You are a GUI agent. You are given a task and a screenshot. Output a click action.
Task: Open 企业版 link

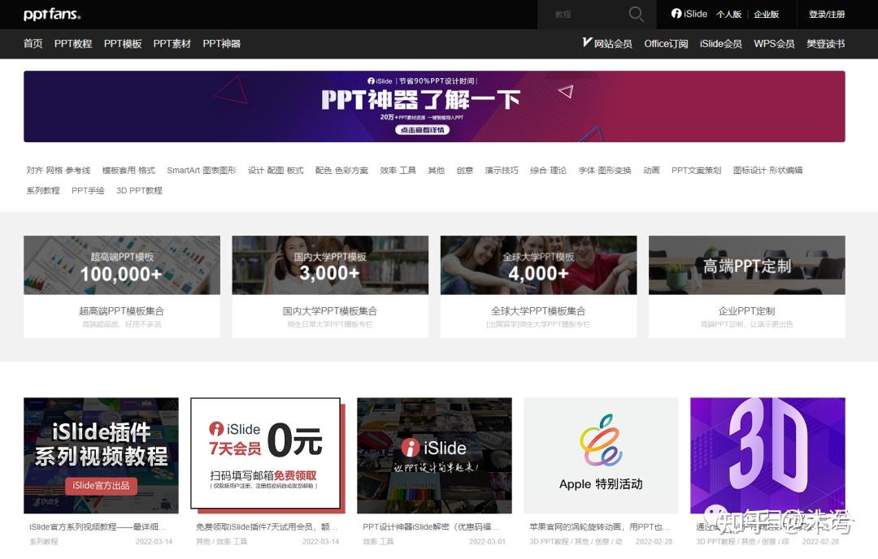click(x=766, y=15)
